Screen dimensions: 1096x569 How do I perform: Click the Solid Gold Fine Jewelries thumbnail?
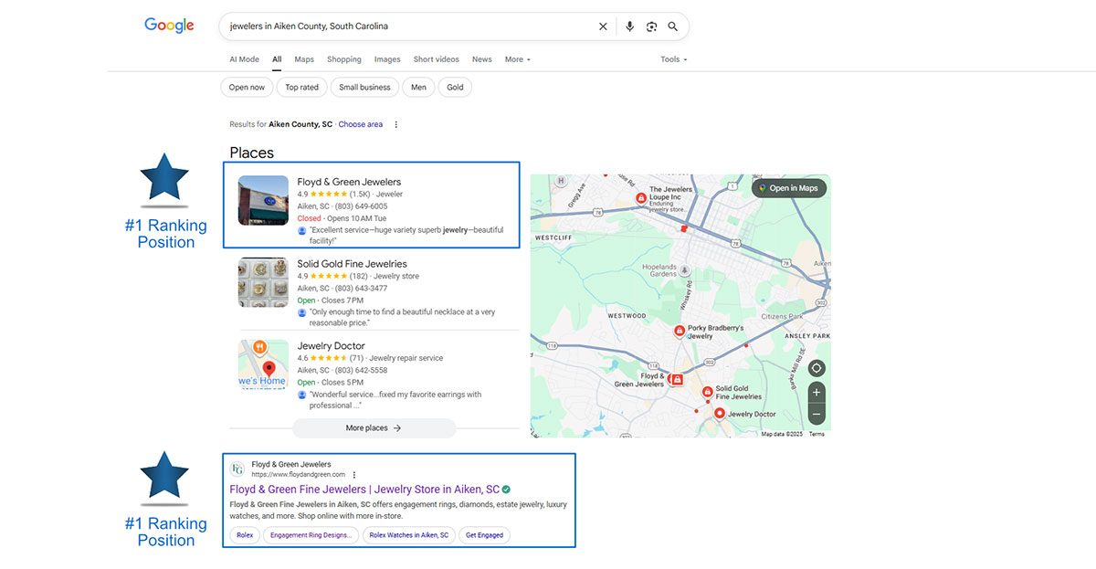263,282
